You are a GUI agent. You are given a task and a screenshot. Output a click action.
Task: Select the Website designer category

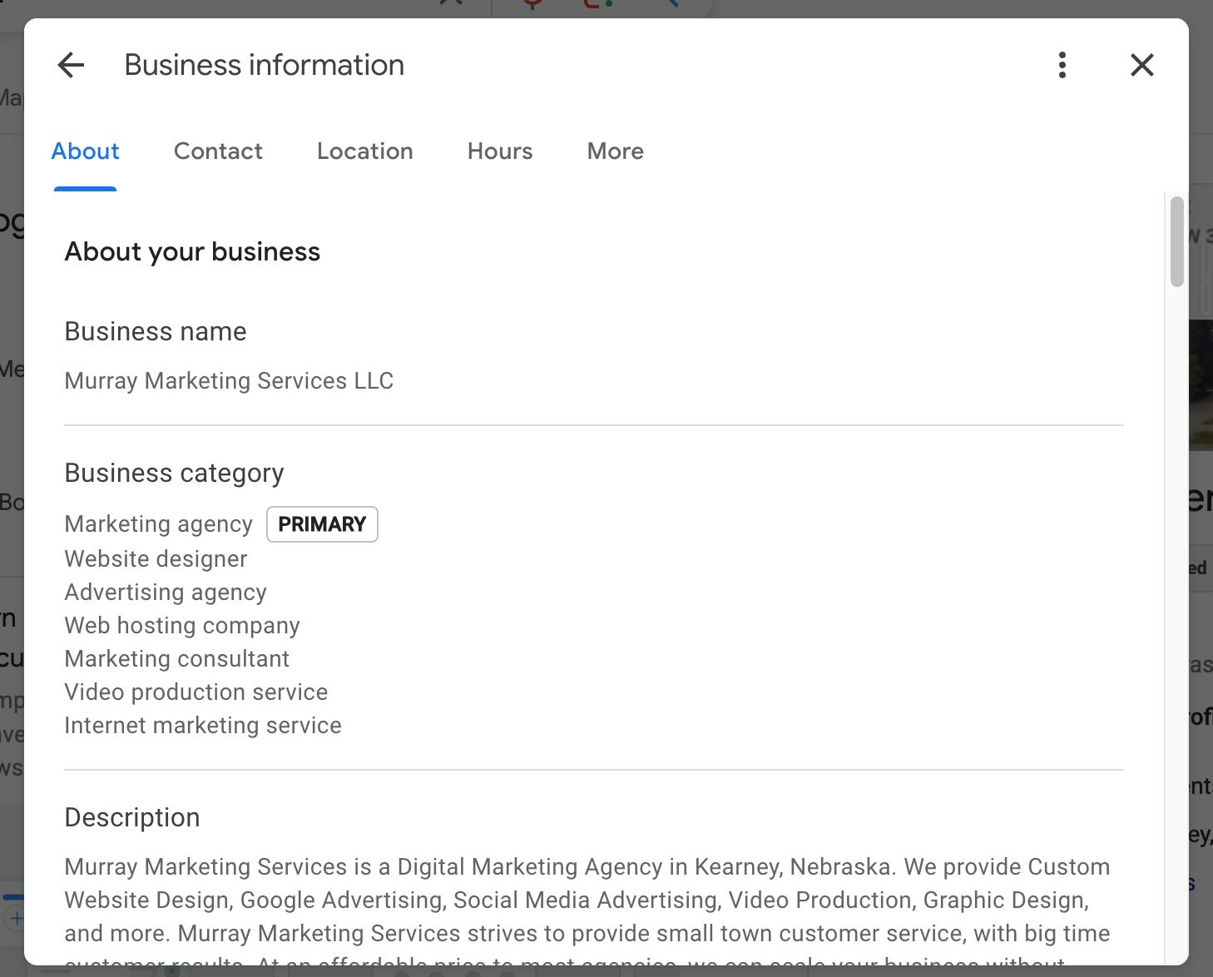[156, 559]
